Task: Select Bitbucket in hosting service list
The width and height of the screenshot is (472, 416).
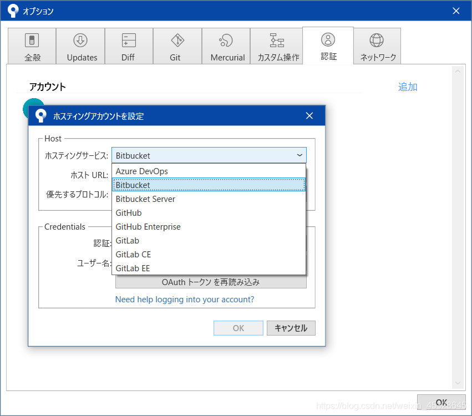Action: click(x=209, y=185)
